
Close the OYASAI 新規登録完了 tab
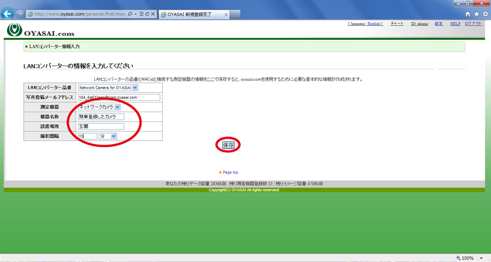(x=226, y=14)
